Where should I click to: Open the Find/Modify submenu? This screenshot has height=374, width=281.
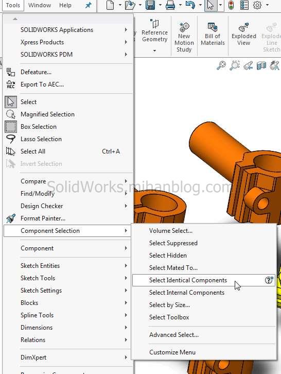click(x=68, y=194)
